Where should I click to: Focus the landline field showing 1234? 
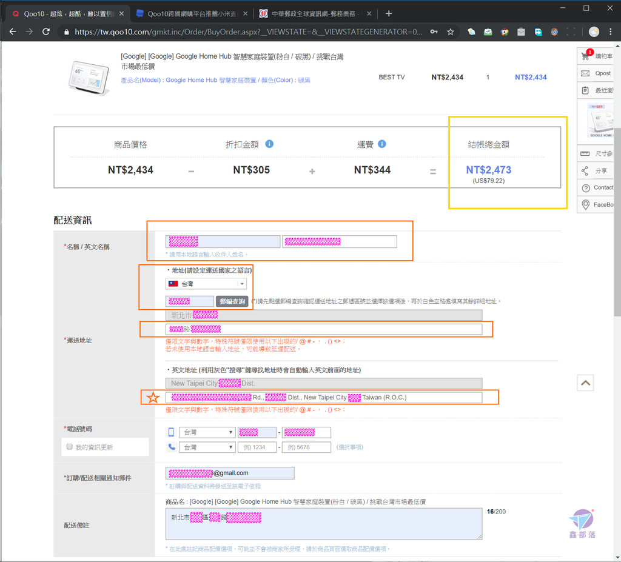257,447
